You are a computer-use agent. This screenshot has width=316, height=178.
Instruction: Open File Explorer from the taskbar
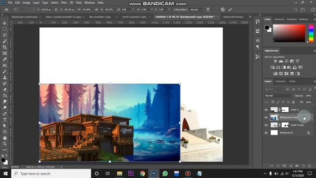(119, 174)
